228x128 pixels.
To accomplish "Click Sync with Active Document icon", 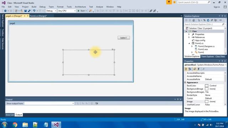I will pyautogui.click(x=204, y=20).
